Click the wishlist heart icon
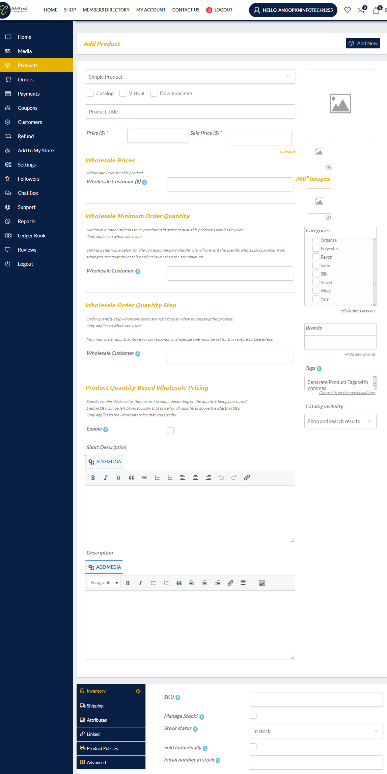Viewport: 387px width, 774px height. pos(347,10)
